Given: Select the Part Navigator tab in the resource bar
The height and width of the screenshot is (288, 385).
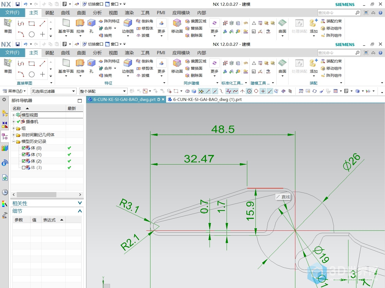Looking at the screenshot, I should pos(5,136).
